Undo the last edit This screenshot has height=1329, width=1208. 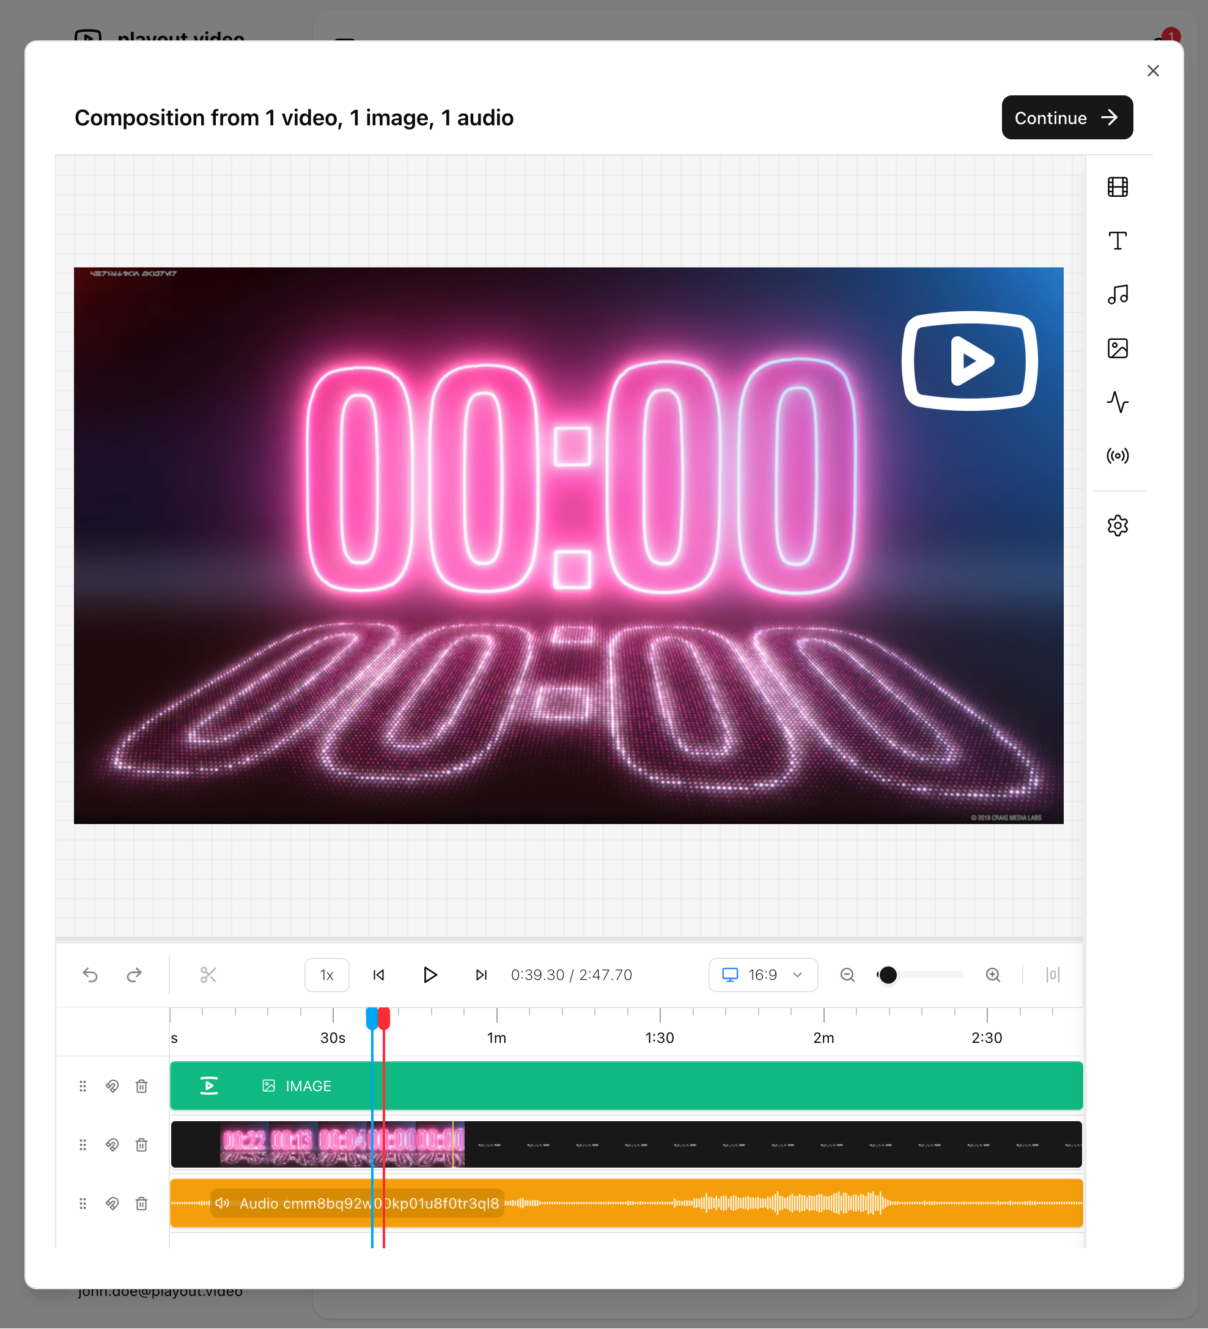coord(90,975)
